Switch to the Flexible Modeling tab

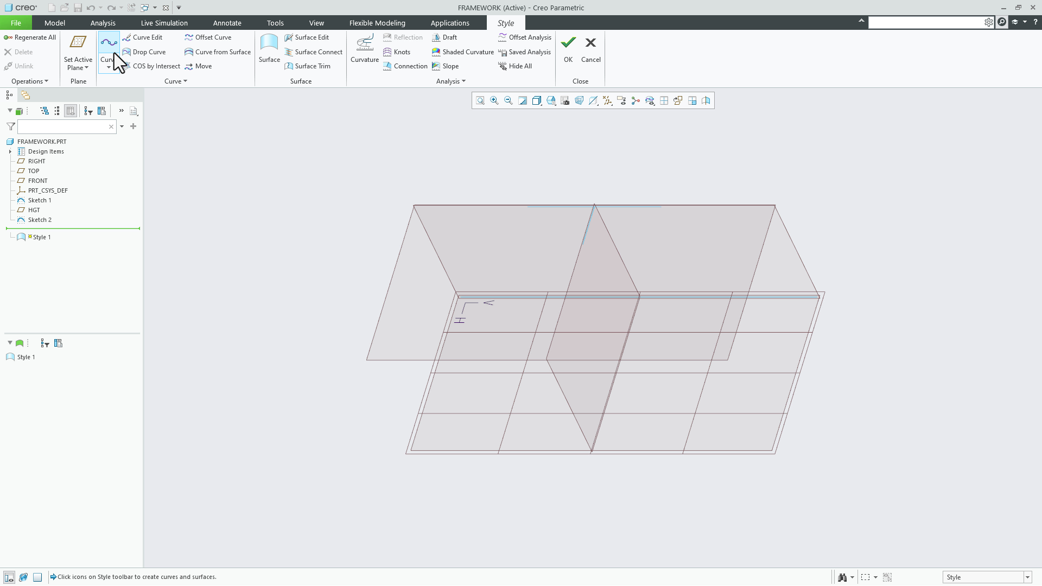pos(377,23)
